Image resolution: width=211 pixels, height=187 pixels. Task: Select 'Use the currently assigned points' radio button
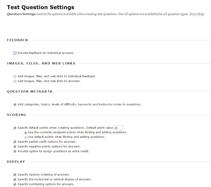point(26,133)
